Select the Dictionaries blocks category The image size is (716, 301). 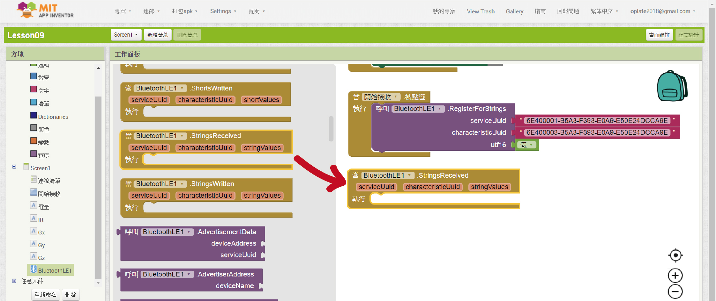53,117
